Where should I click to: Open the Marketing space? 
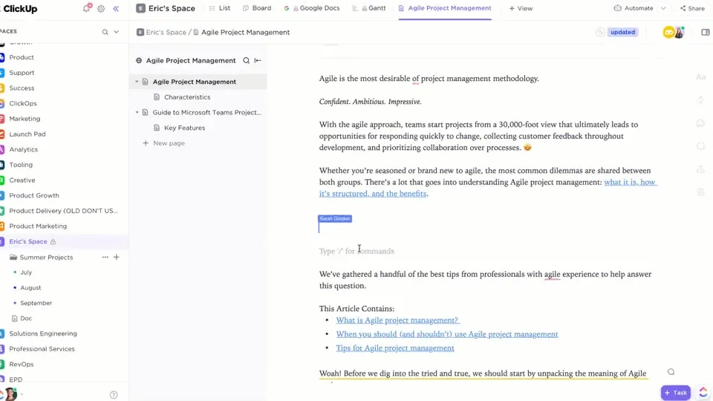coord(25,119)
